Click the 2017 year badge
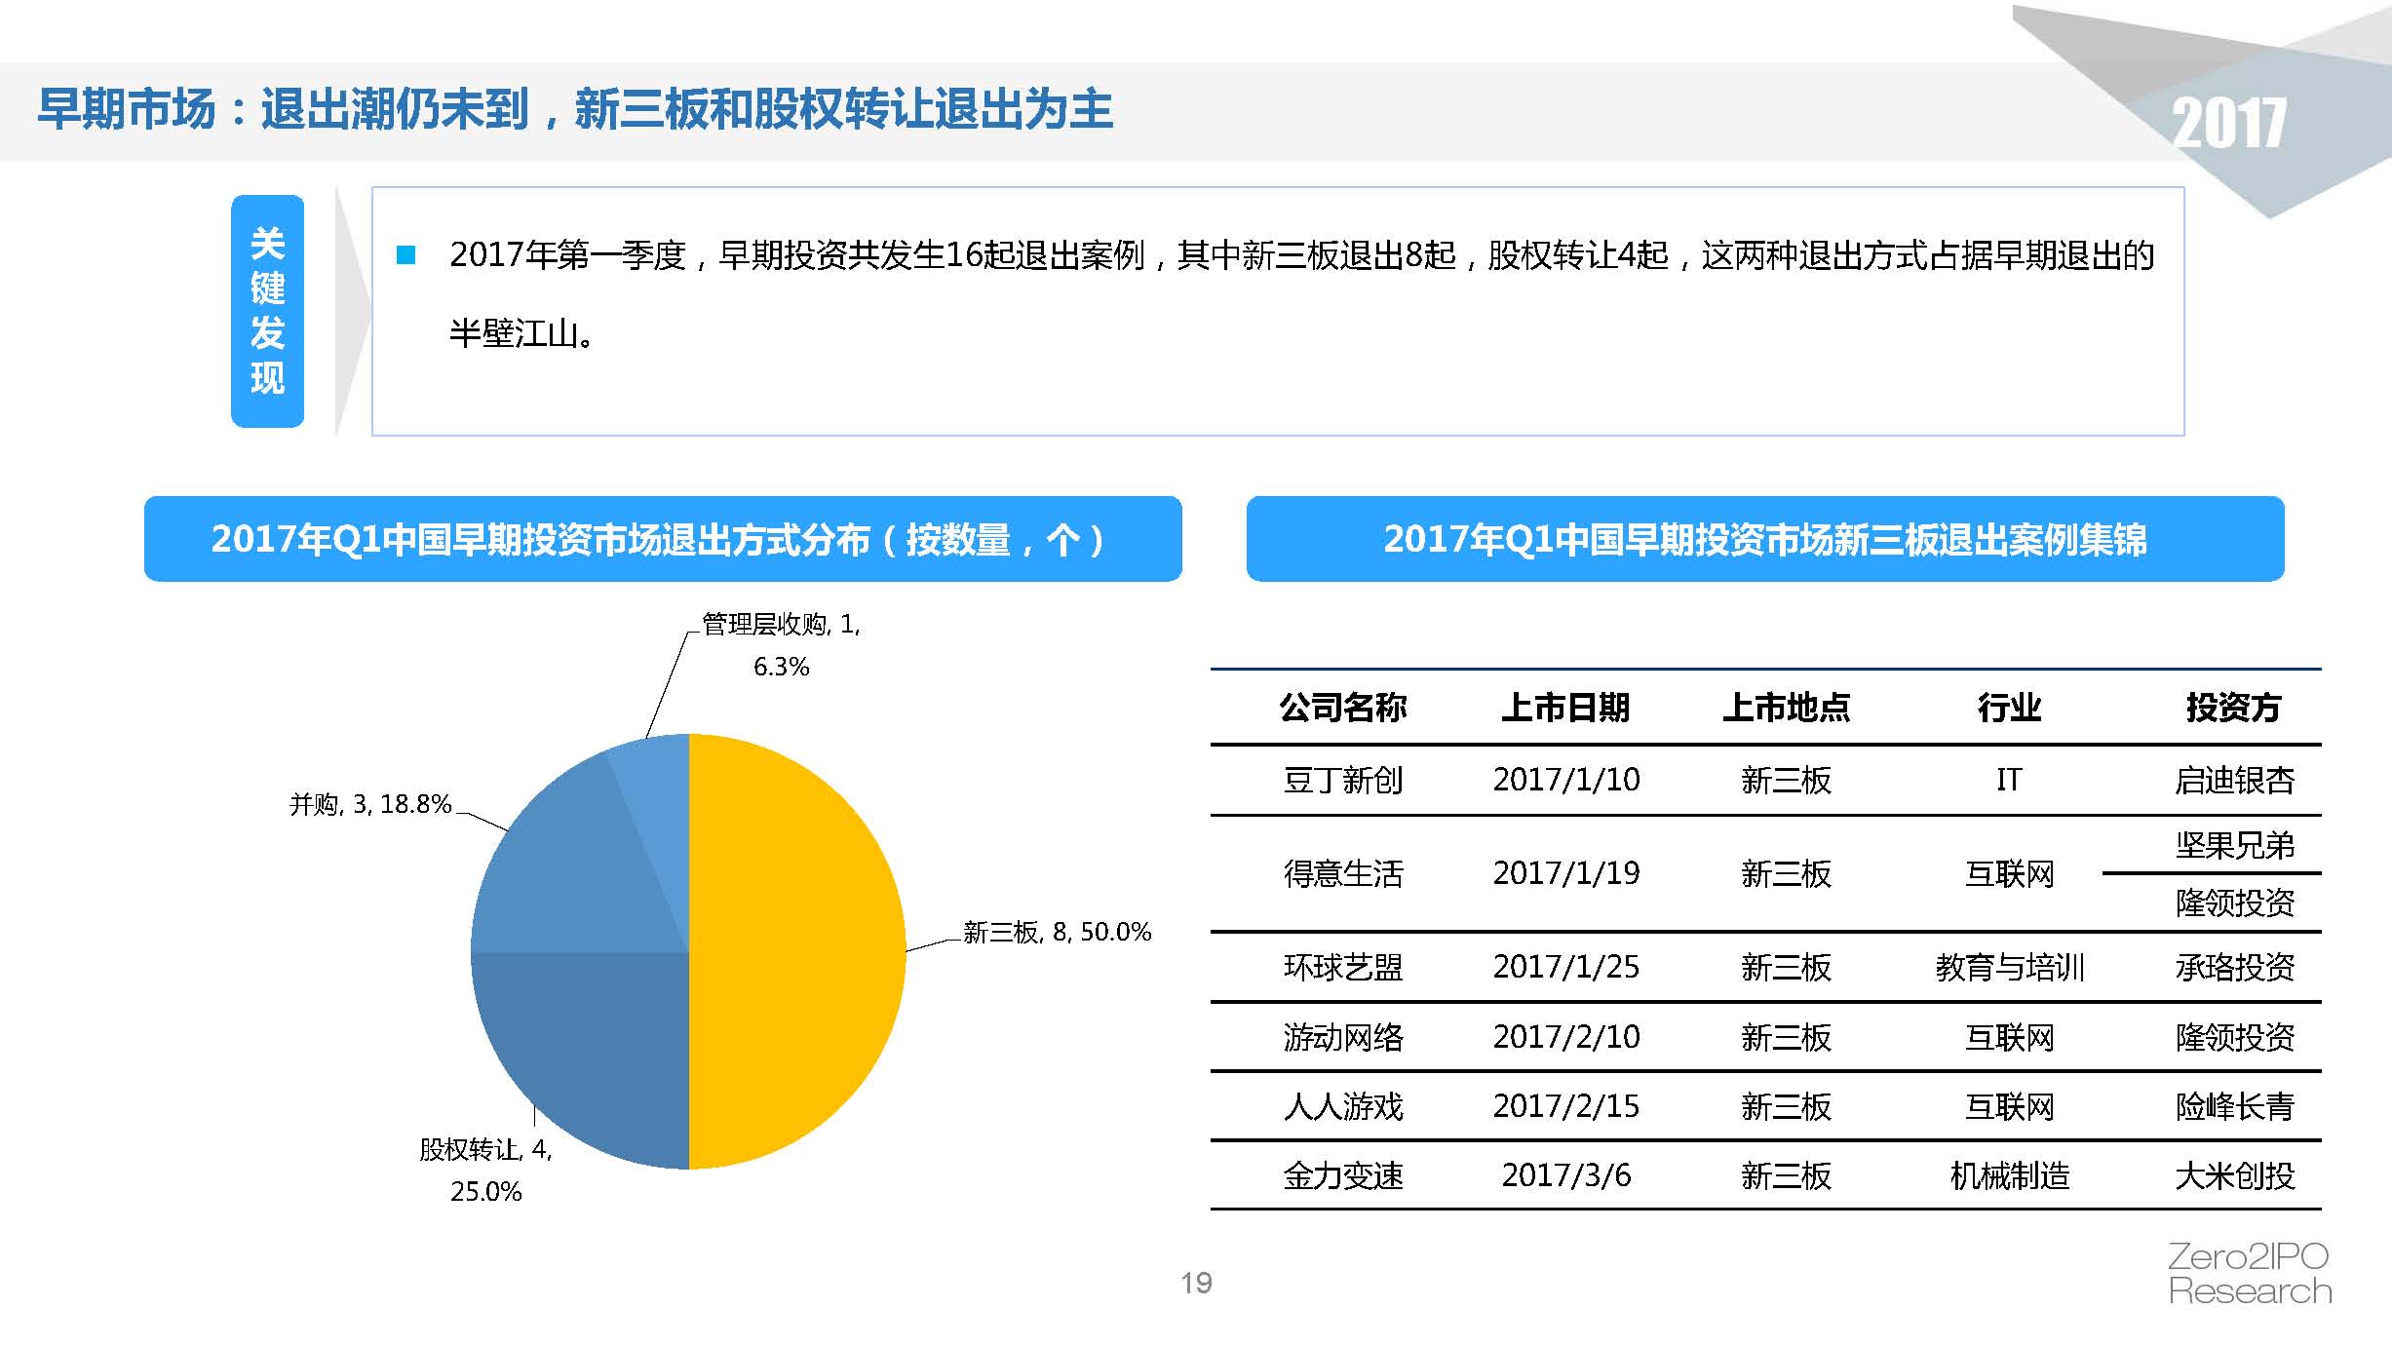Screen dimensions: 2392x1345 2228,124
